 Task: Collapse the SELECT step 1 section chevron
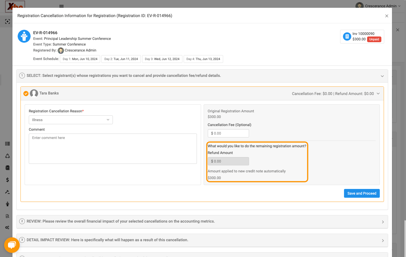click(x=382, y=76)
